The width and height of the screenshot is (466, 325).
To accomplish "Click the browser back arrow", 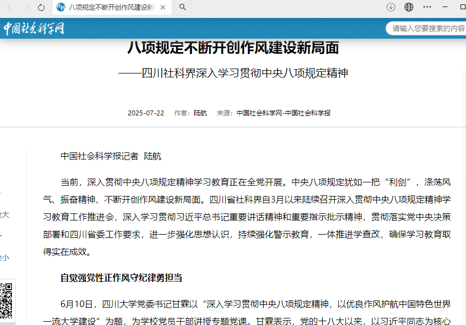I will pyautogui.click(x=11, y=7).
